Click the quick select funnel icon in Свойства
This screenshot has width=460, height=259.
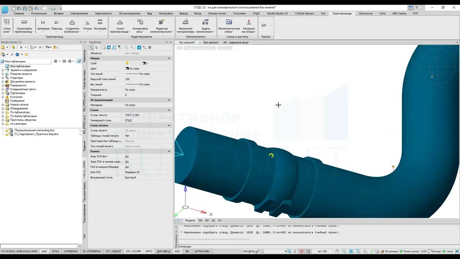pos(119,47)
